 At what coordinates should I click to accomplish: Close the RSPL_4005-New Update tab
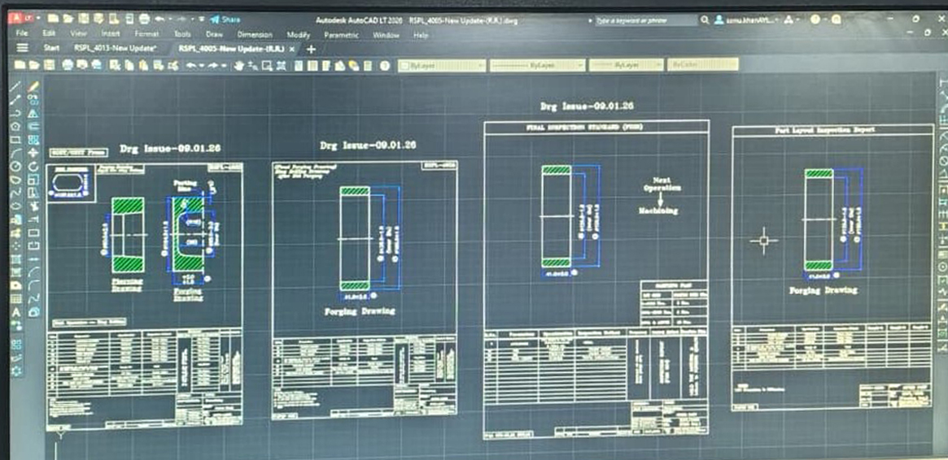[292, 49]
